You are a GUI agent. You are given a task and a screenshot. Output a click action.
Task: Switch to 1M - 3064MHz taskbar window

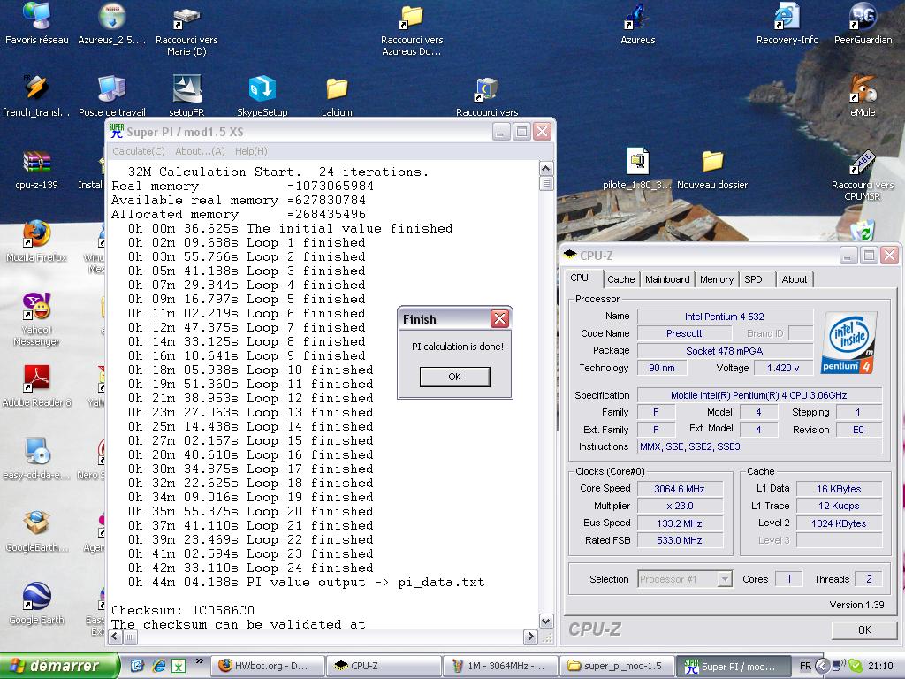click(x=500, y=666)
